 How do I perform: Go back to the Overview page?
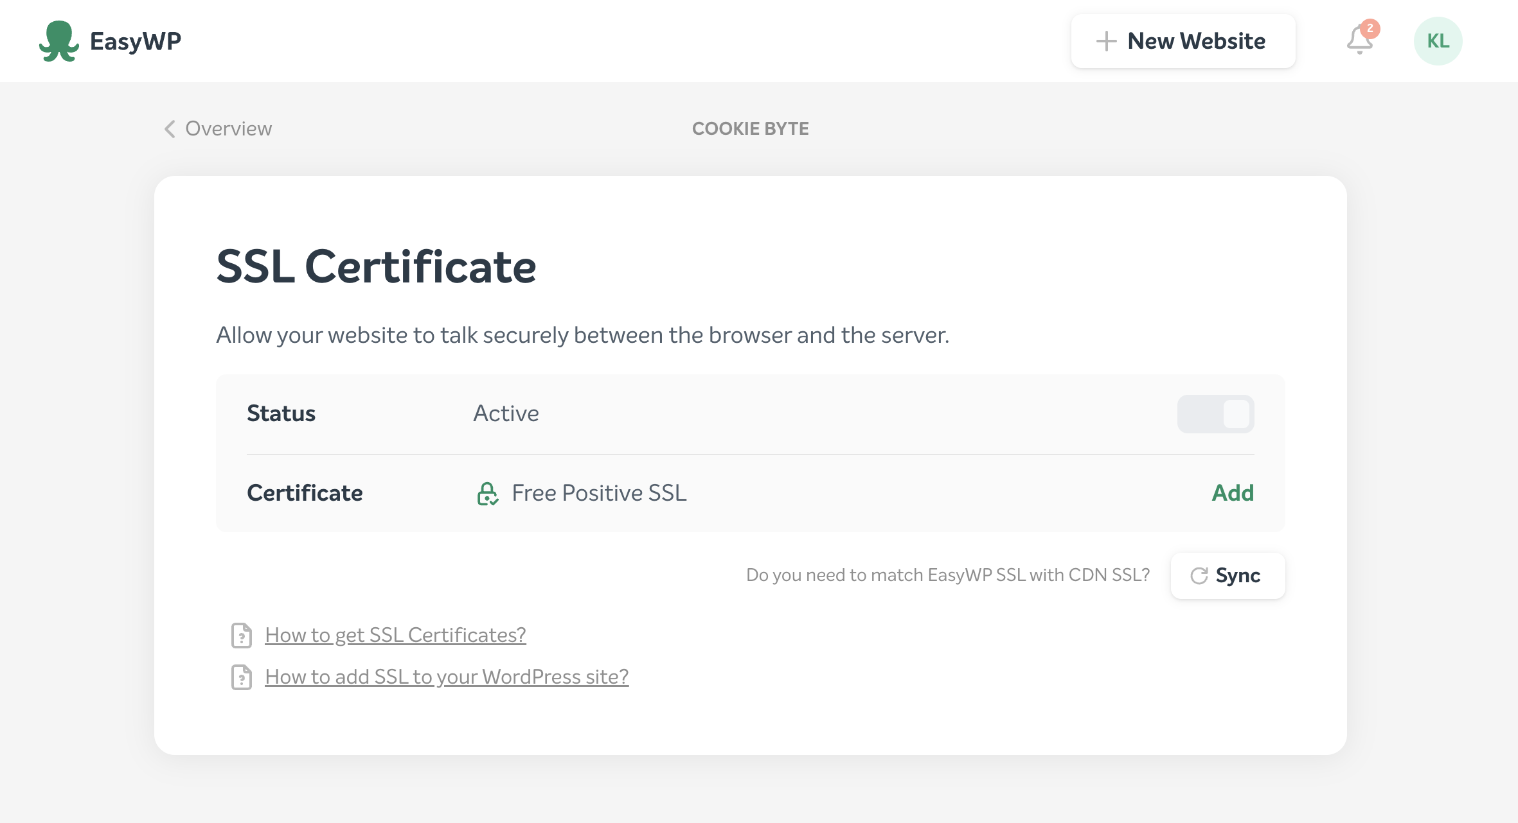pyautogui.click(x=228, y=129)
